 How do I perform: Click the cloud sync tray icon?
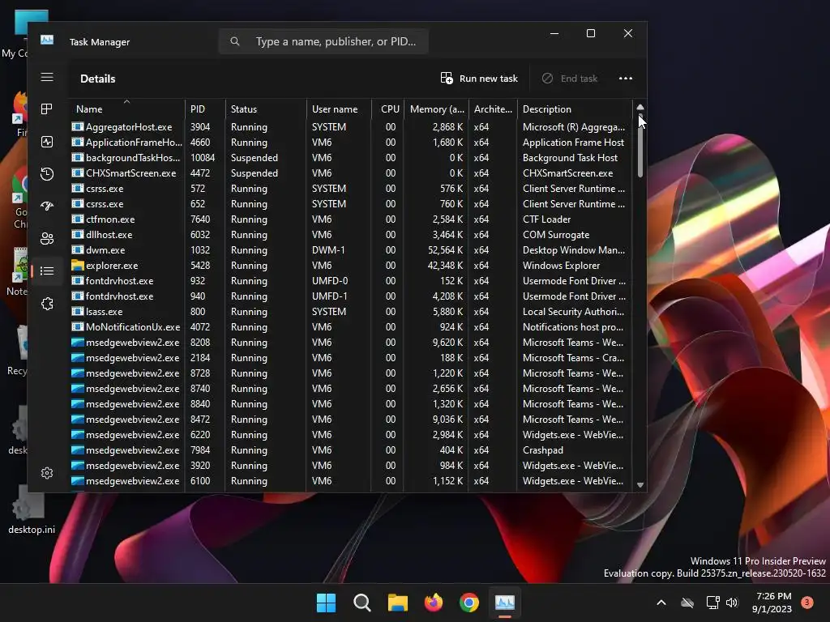pyautogui.click(x=687, y=603)
